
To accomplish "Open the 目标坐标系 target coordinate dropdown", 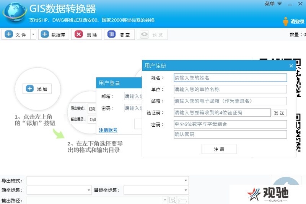I will coord(156,190).
